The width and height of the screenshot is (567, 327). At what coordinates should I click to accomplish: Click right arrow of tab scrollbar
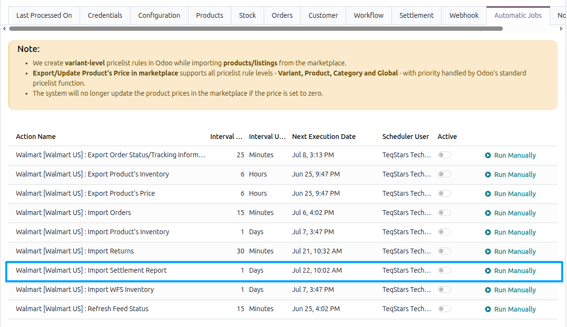click(561, 28)
